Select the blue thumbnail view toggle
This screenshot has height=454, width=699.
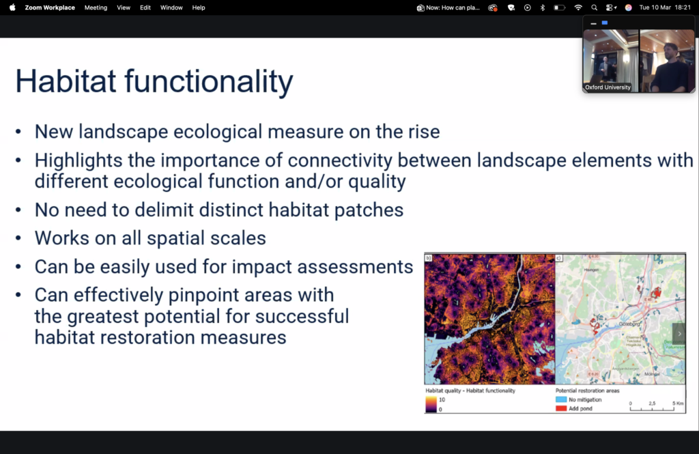pos(605,23)
